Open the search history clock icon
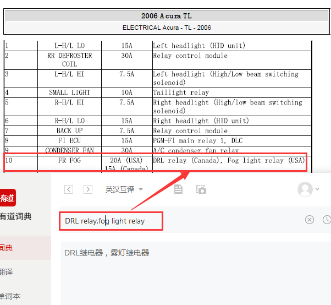 [x=327, y=220]
